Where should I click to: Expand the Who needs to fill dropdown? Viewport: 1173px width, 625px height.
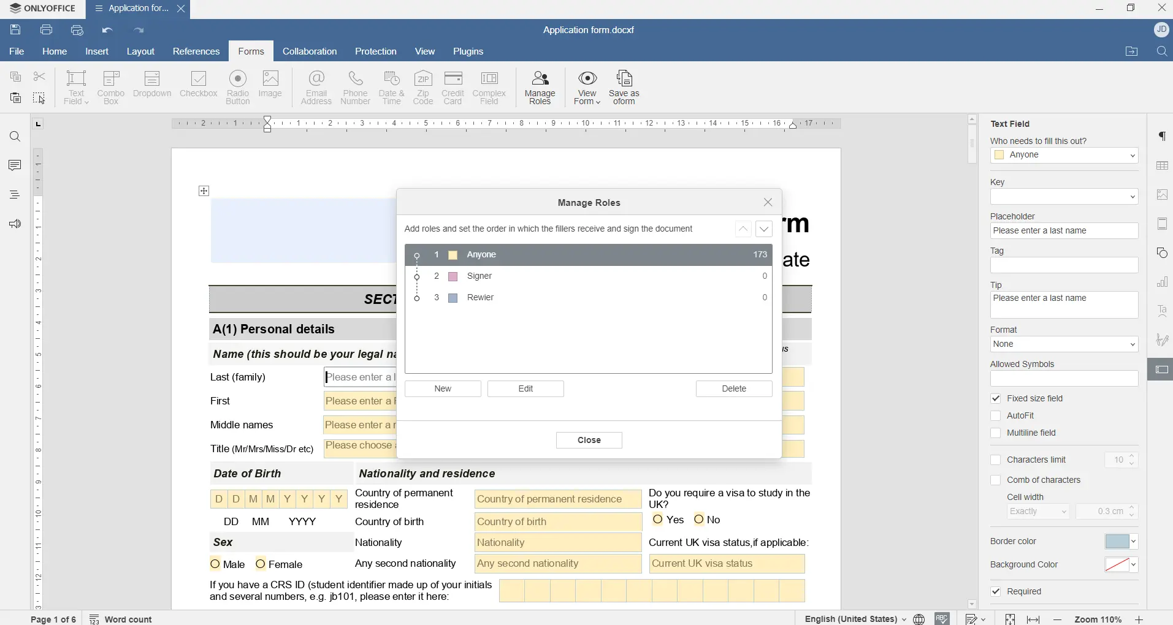click(1064, 156)
